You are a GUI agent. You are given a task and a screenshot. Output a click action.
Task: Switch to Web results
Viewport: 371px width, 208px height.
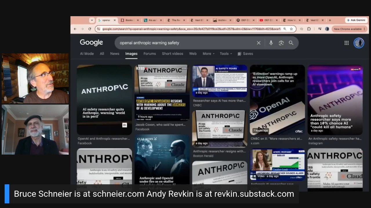tap(193, 53)
